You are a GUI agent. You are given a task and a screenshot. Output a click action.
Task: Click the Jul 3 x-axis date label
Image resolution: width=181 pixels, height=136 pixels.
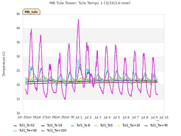pos(98,117)
